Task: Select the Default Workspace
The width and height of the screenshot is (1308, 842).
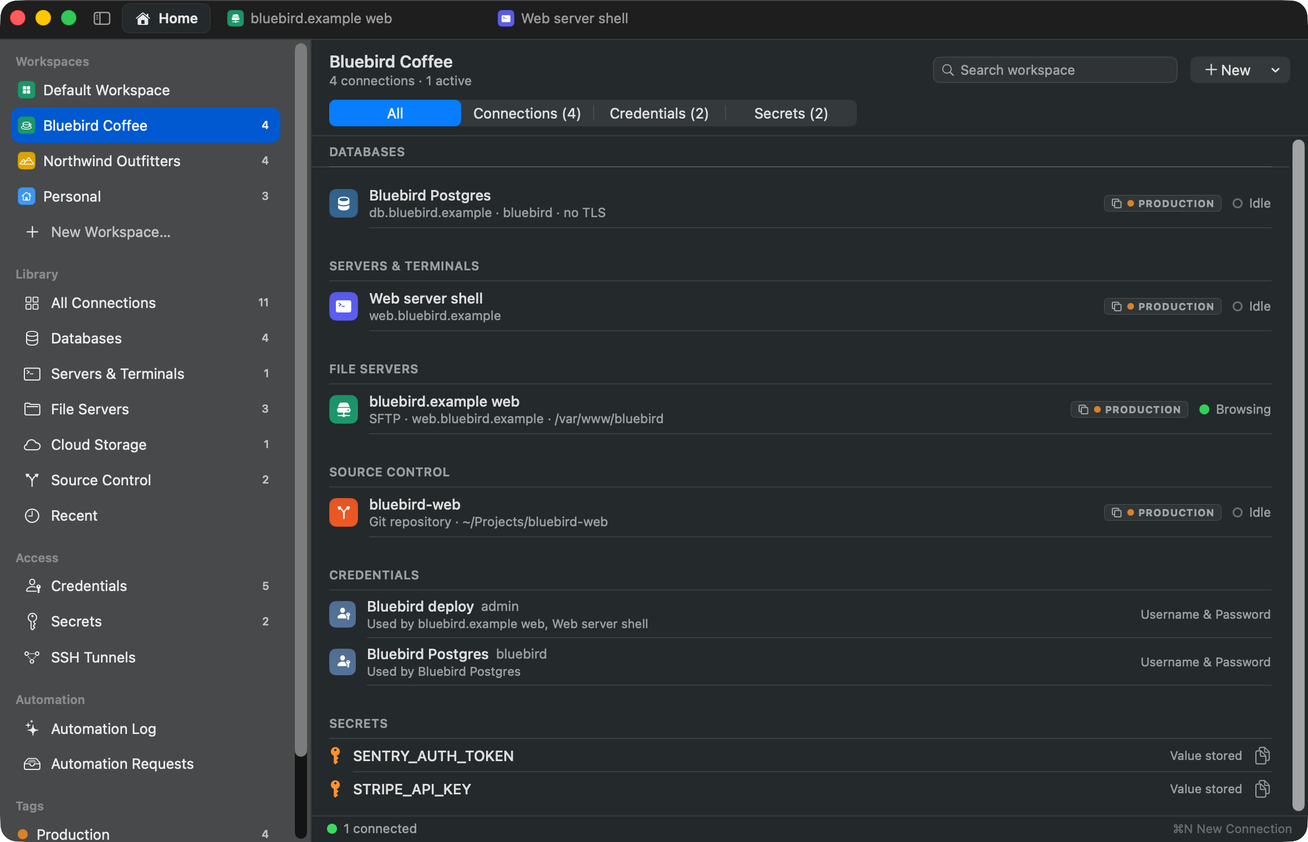Action: (145, 90)
